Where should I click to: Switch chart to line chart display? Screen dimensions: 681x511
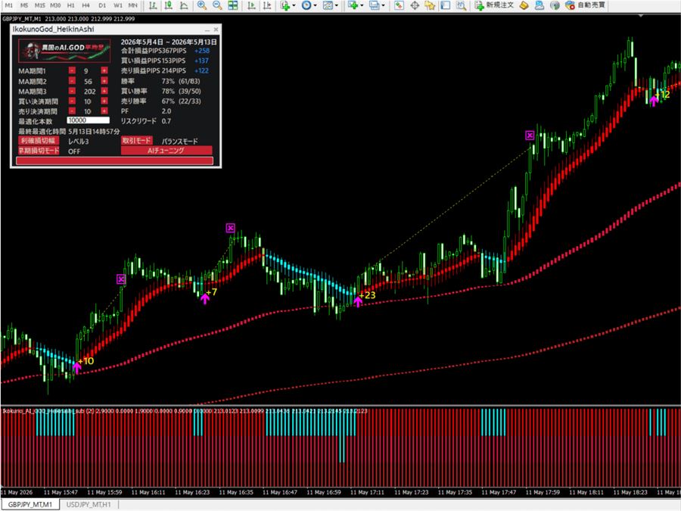pyautogui.click(x=184, y=5)
